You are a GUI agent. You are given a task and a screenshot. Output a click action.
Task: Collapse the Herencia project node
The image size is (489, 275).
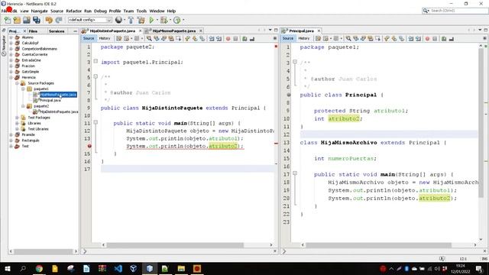11,77
